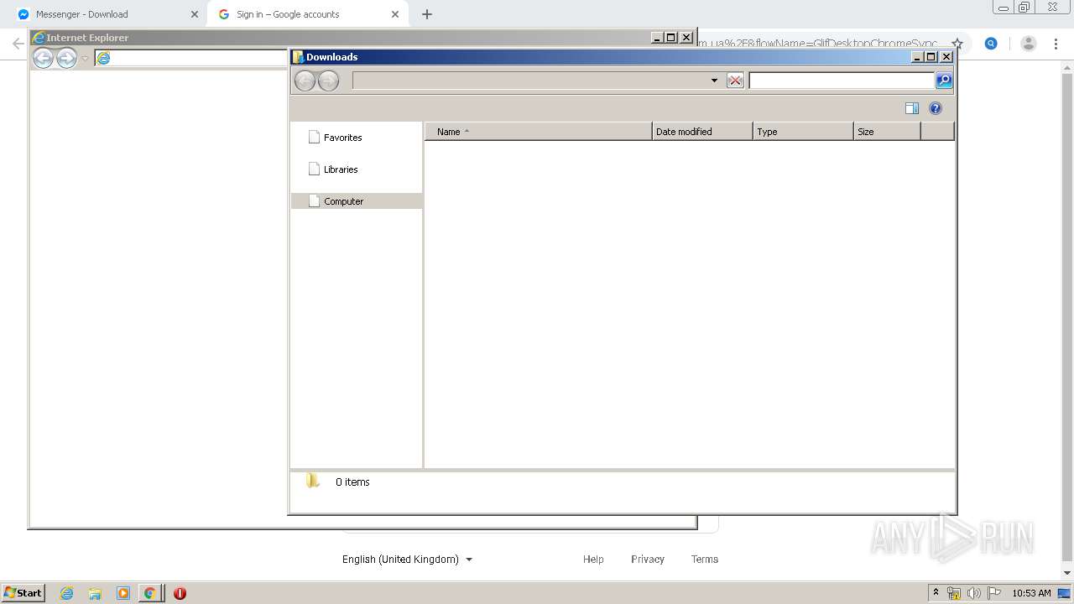Open the Start menu
The image size is (1074, 604).
(23, 592)
